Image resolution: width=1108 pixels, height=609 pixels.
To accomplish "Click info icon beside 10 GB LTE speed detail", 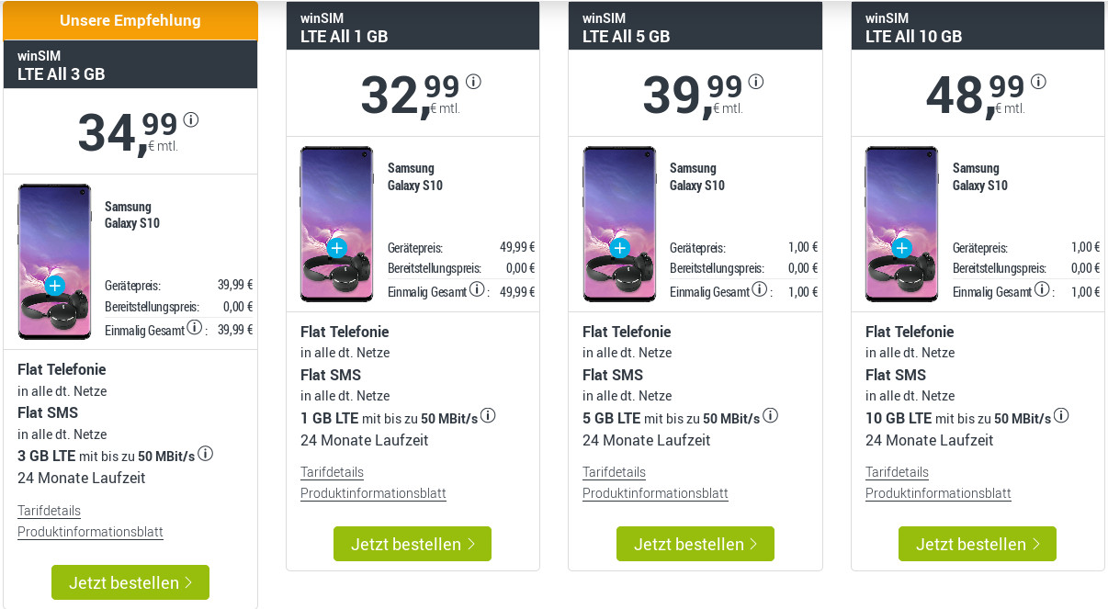I will point(1061,416).
